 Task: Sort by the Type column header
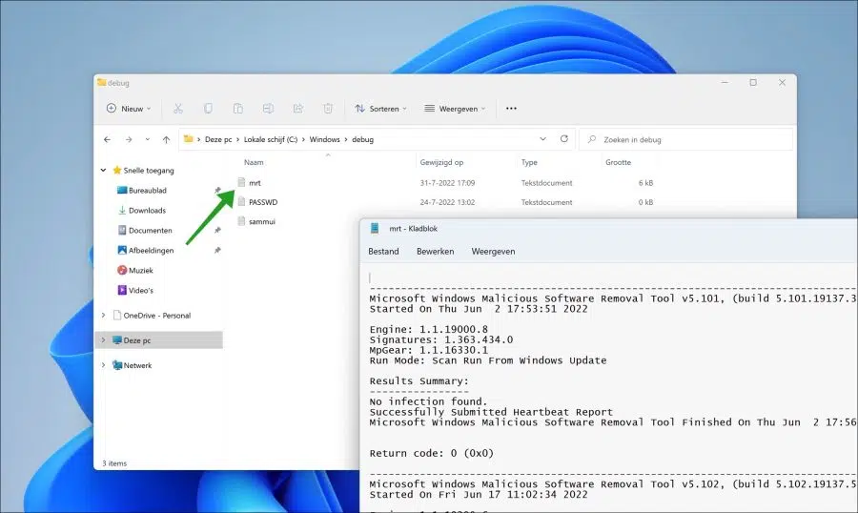[x=529, y=162]
